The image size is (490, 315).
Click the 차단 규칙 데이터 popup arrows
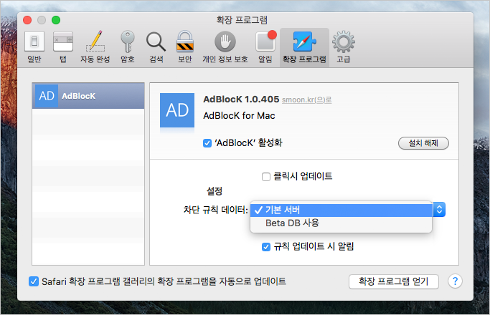coord(439,210)
